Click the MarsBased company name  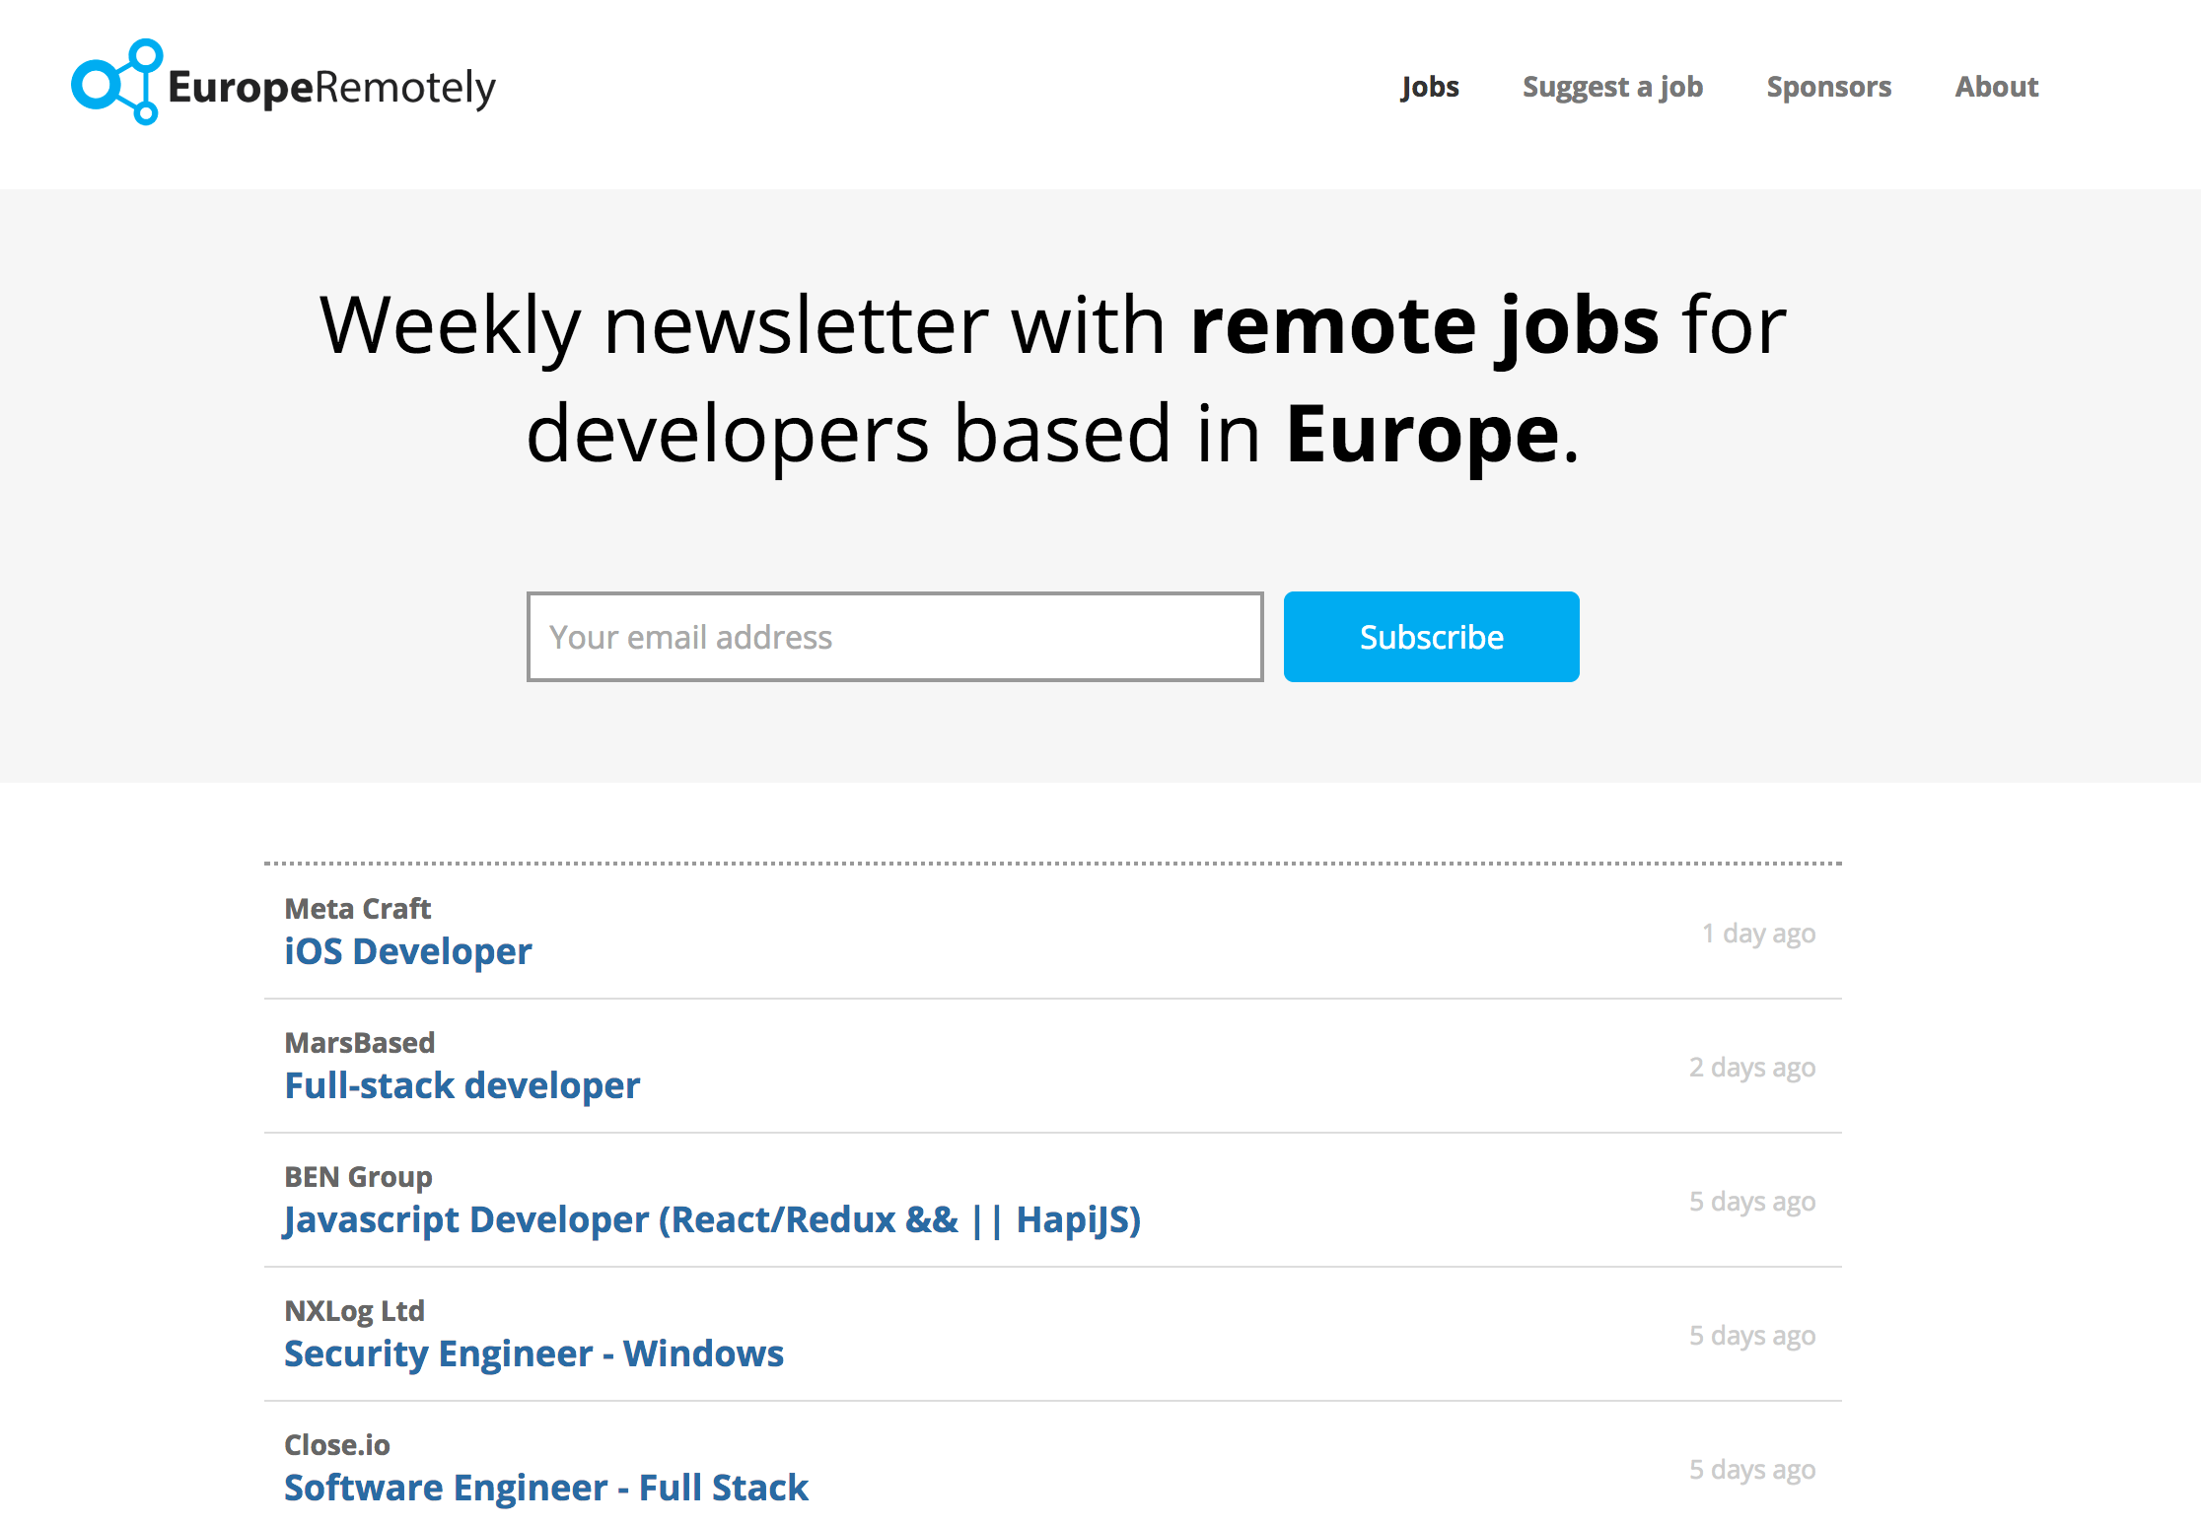(x=359, y=1042)
